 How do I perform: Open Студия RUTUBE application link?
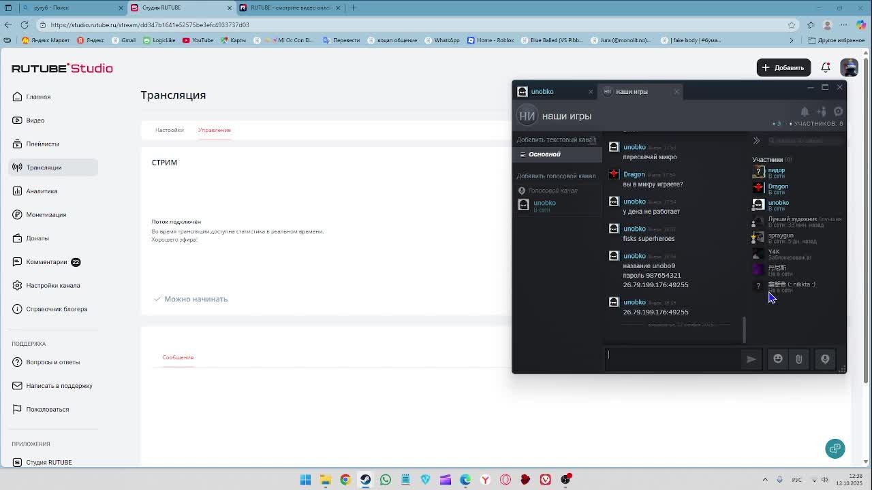[48, 463]
